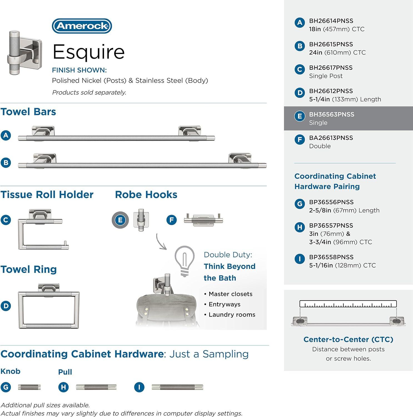
Task: Click the Esquire title text
Action: pos(89,52)
